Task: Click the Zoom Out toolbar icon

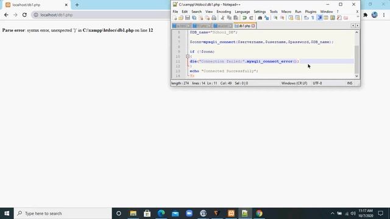Action: coord(282,18)
